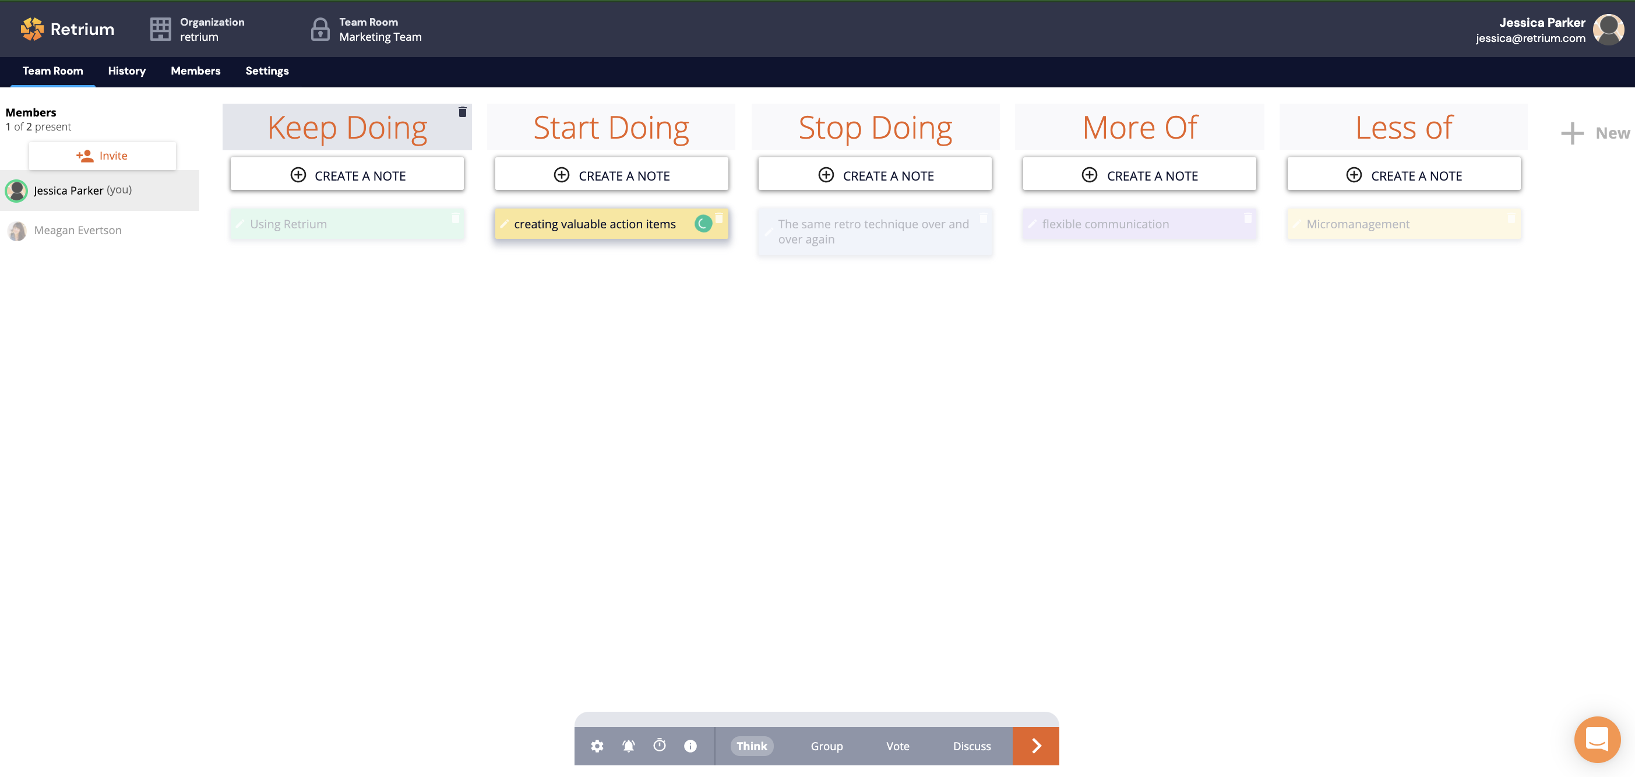Click the Retrium logo

[x=67, y=29]
